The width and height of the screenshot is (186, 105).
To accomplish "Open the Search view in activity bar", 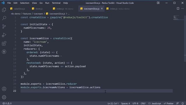I will pyautogui.click(x=4, y=18).
